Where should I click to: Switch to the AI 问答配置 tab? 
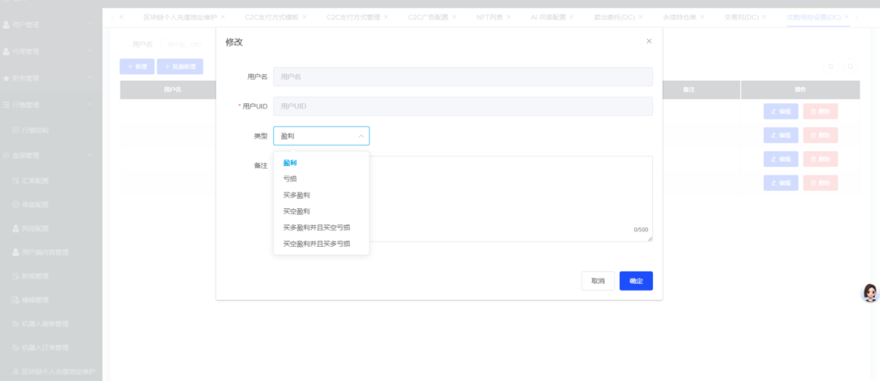(x=550, y=17)
